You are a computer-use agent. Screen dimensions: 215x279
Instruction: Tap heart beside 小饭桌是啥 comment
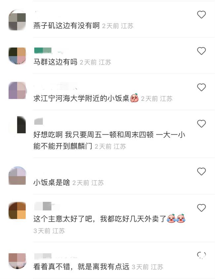pyautogui.click(x=201, y=171)
